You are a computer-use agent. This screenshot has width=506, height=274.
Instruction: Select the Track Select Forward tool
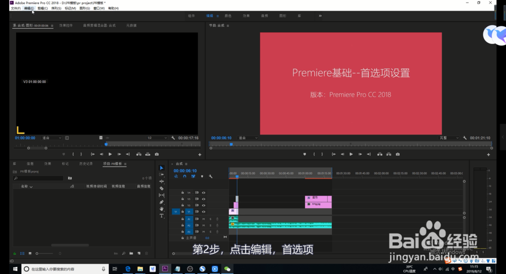pyautogui.click(x=162, y=174)
